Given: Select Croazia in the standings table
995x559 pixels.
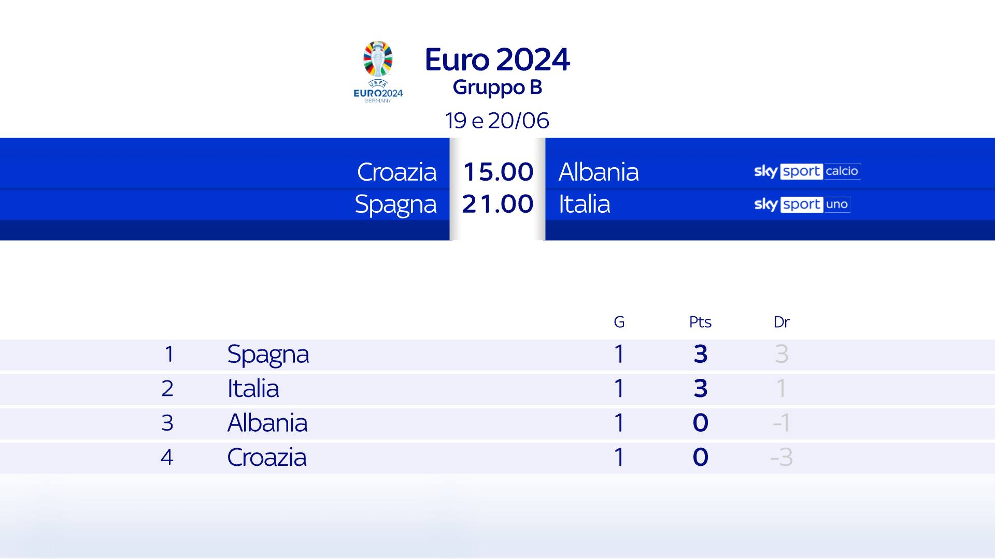Looking at the screenshot, I should pyautogui.click(x=267, y=458).
